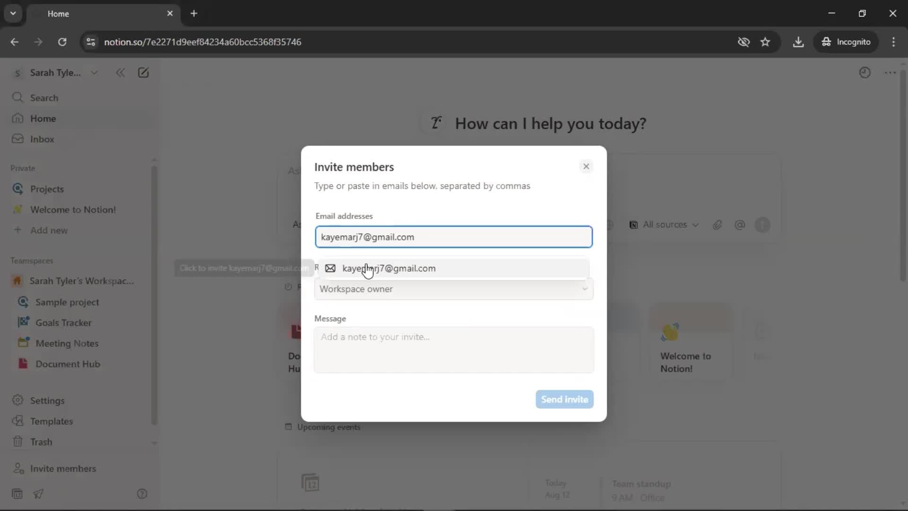Click the address bar URL
The width and height of the screenshot is (908, 511).
pos(202,42)
